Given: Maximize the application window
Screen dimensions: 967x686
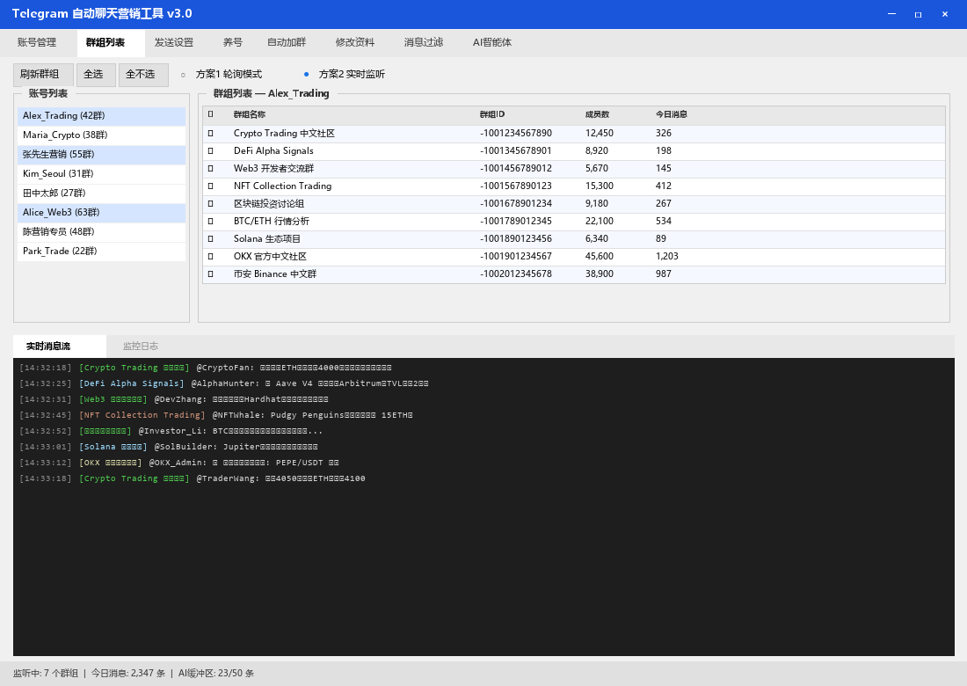Looking at the screenshot, I should pyautogui.click(x=918, y=14).
